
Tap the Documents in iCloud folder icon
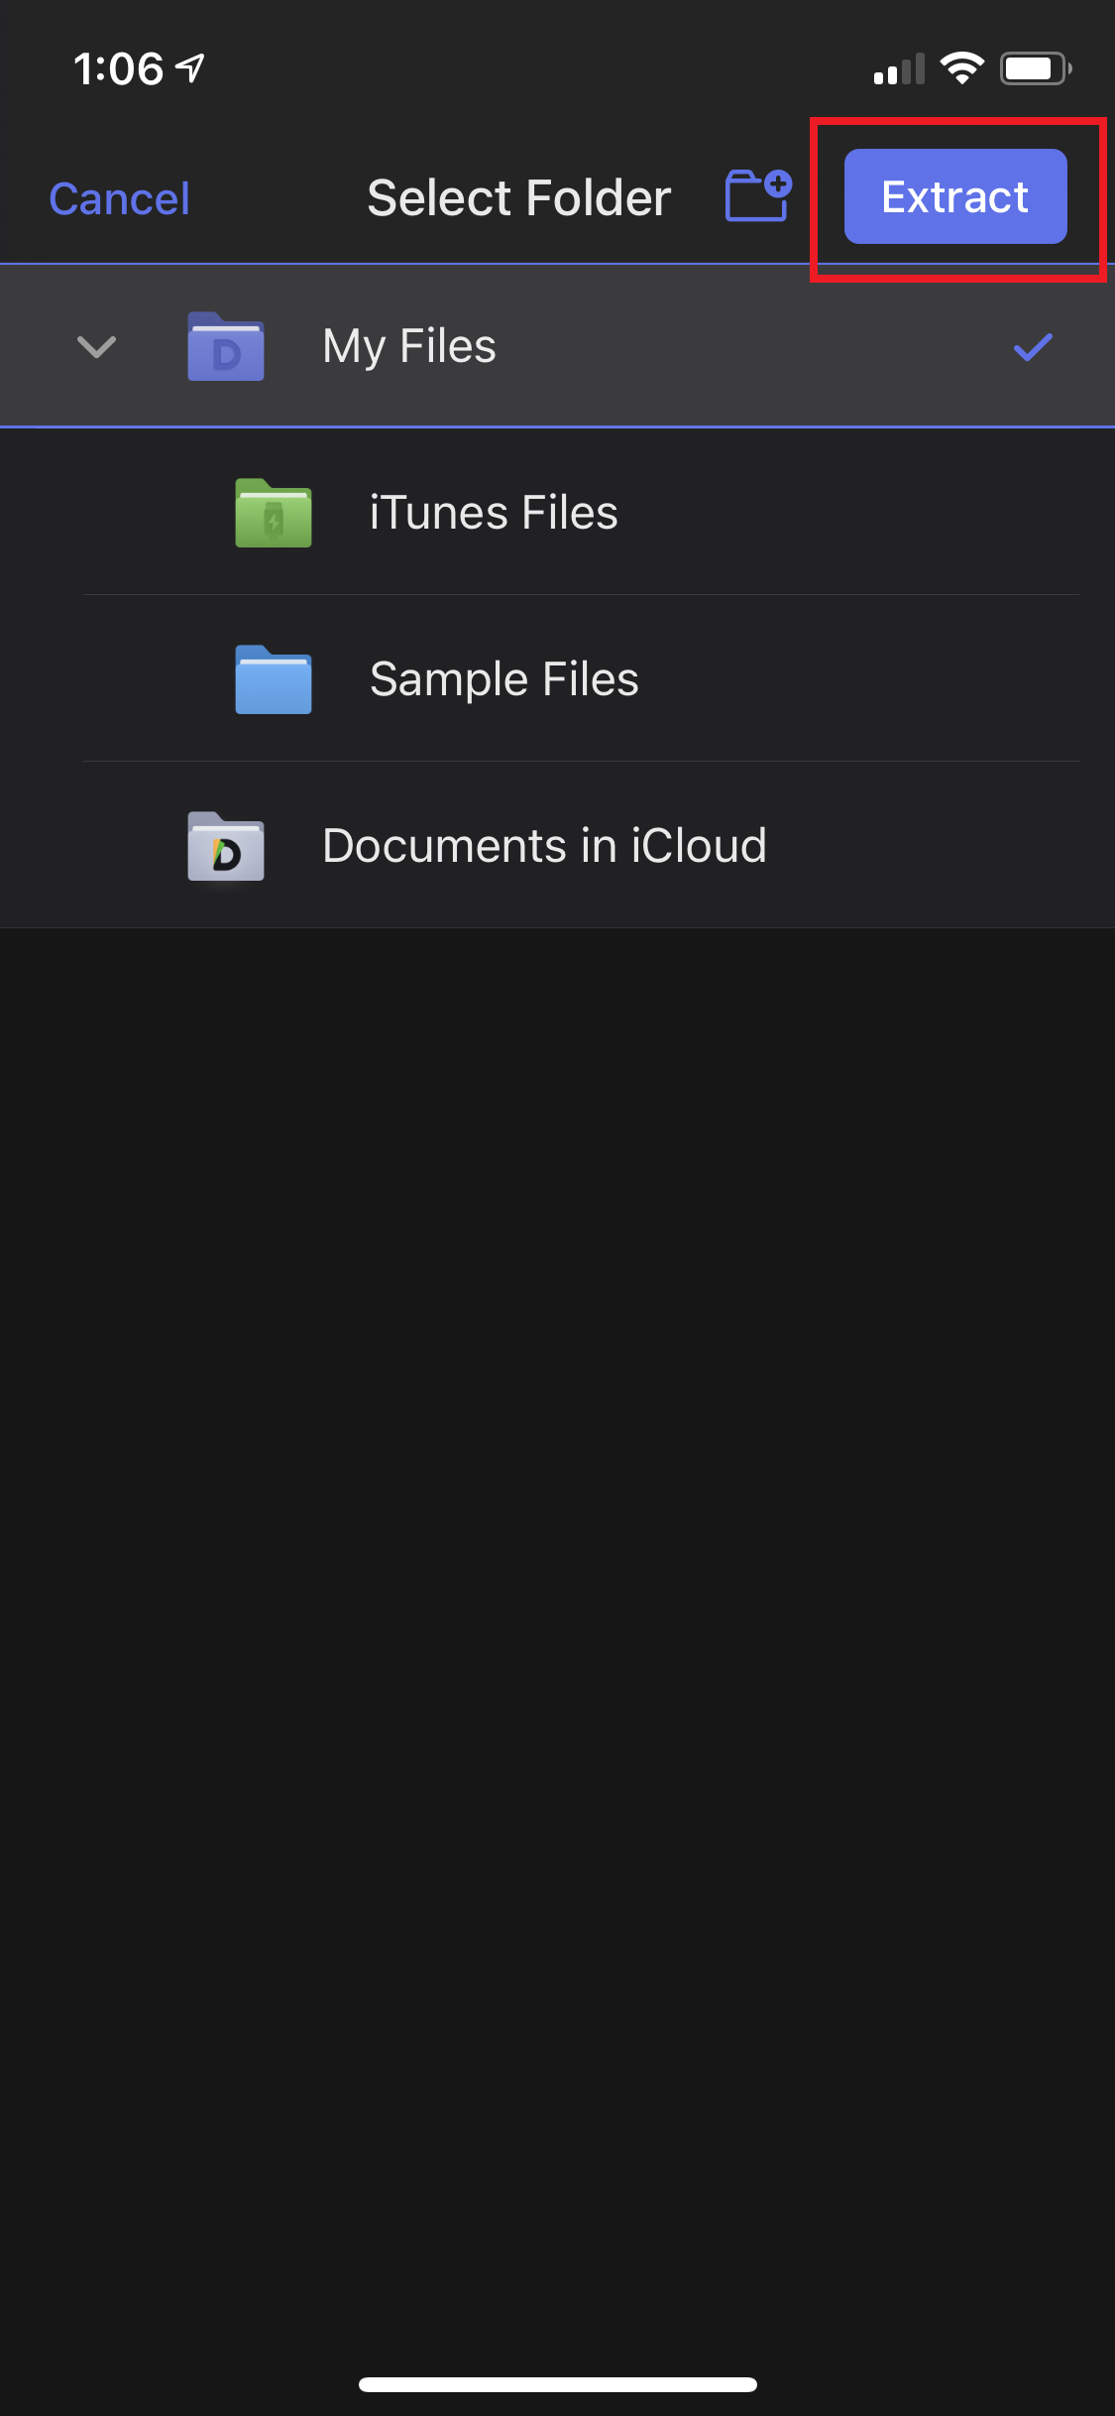(226, 846)
